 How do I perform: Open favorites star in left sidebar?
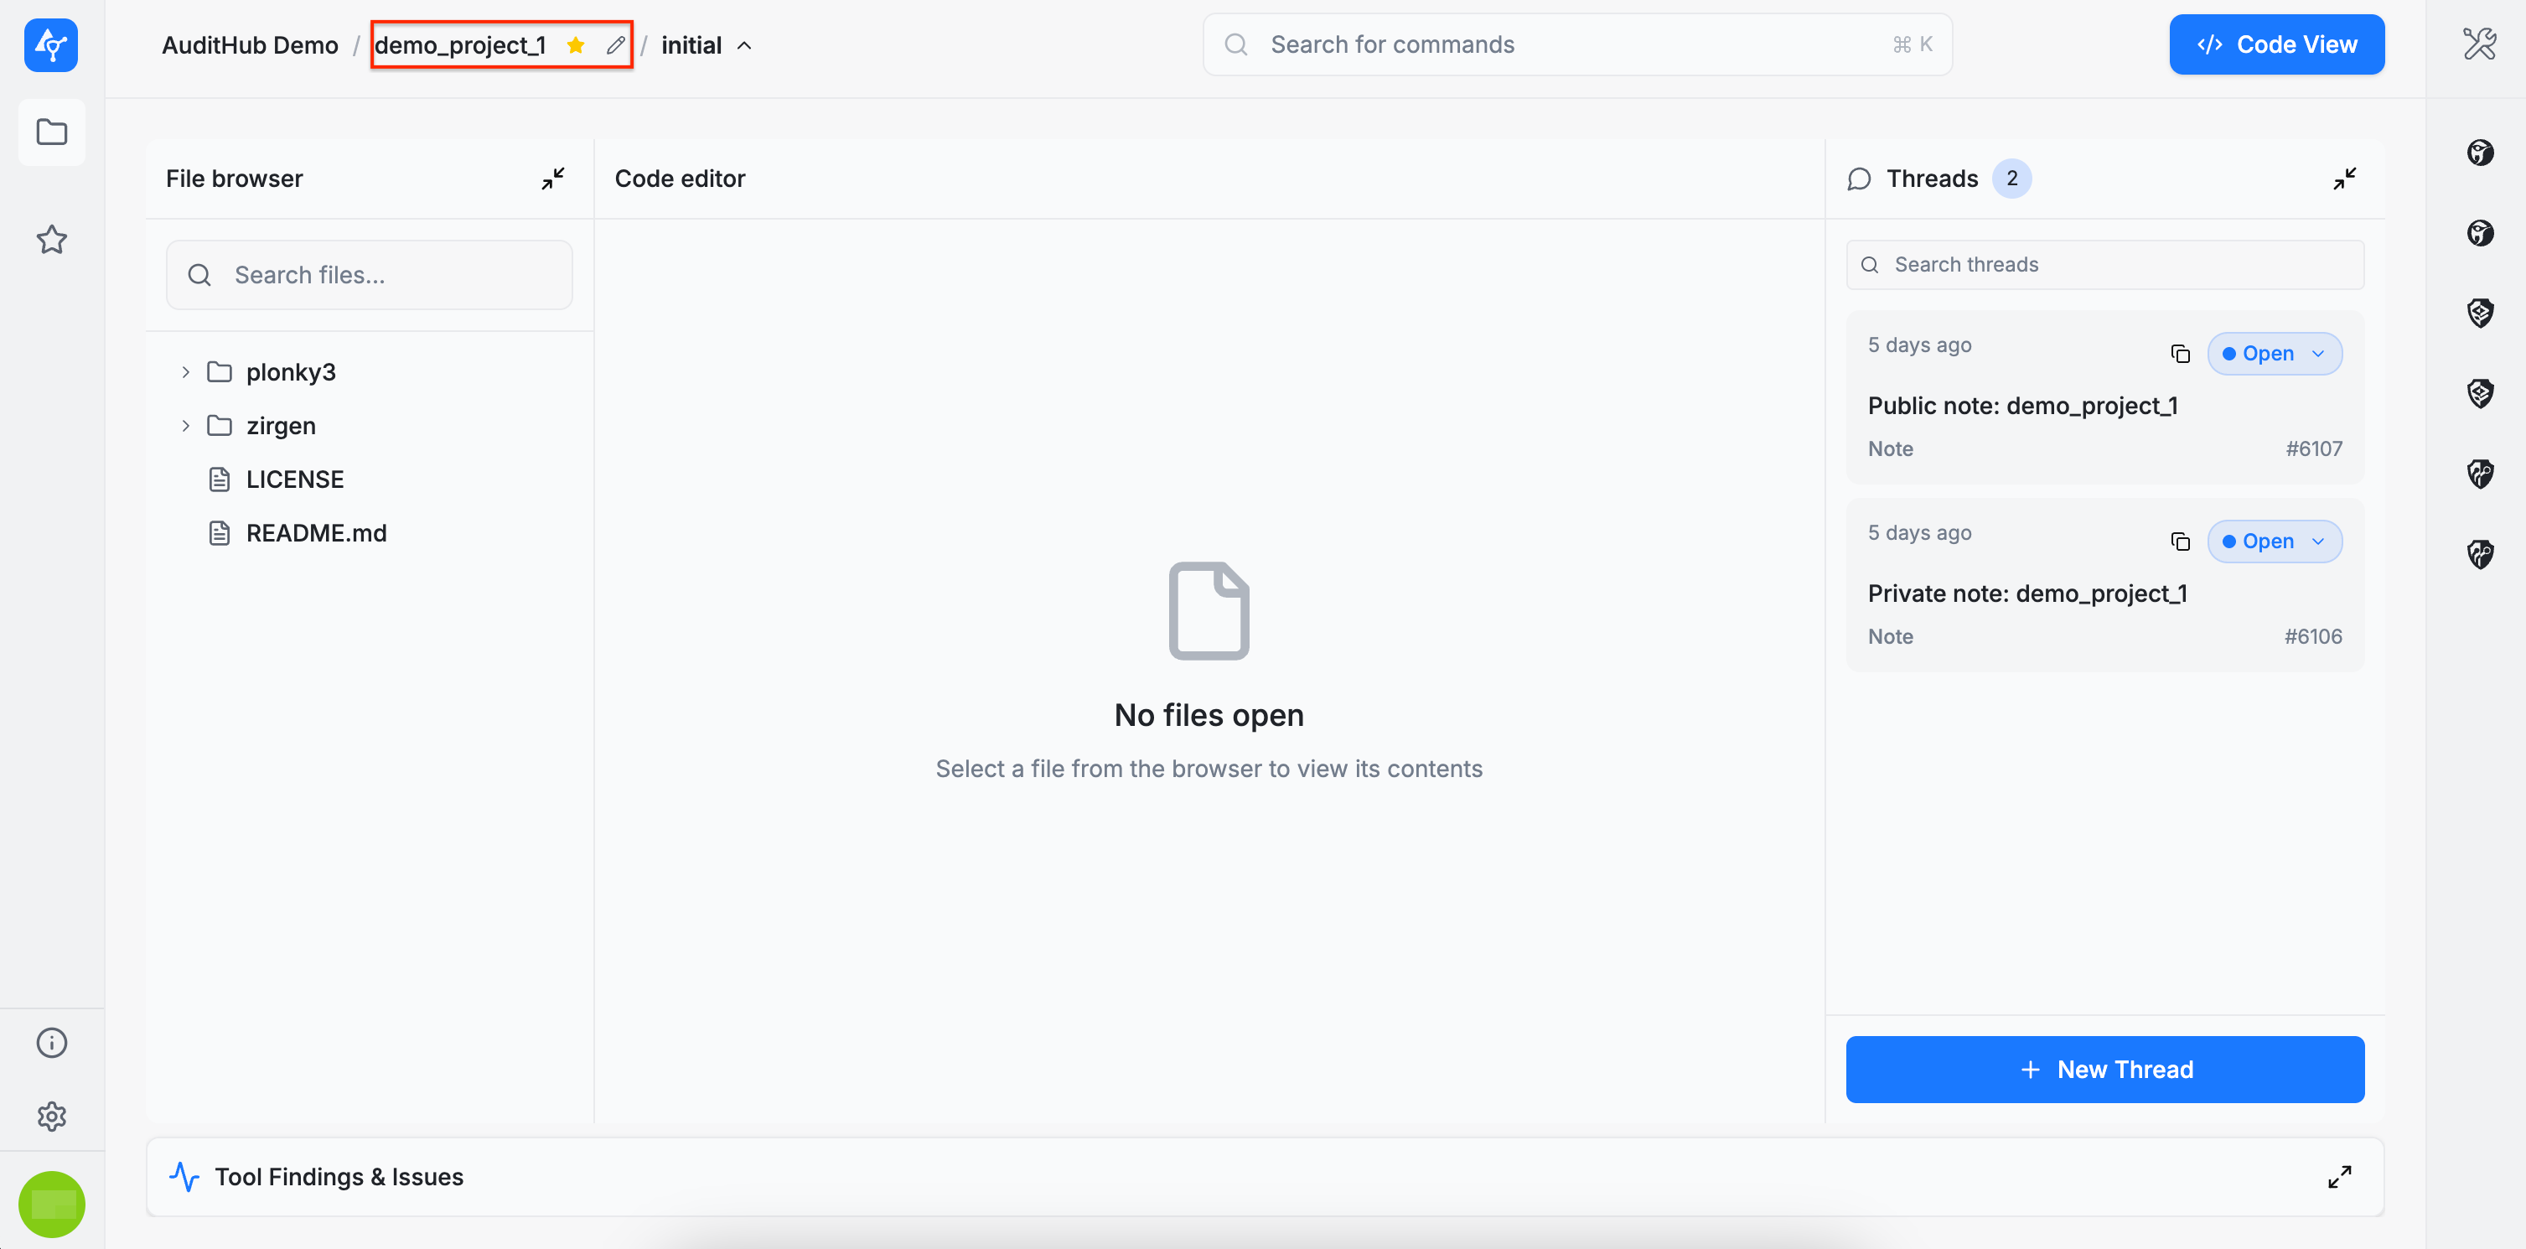tap(51, 240)
